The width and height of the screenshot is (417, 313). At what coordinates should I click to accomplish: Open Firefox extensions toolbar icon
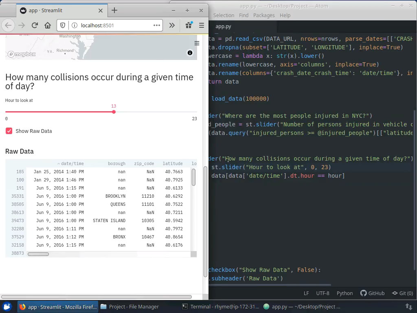pos(189,25)
